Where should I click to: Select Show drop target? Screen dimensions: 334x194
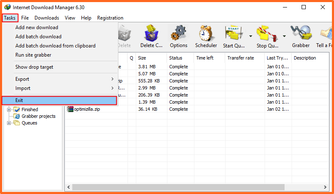click(x=34, y=67)
